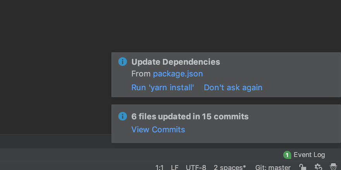Image resolution: width=341 pixels, height=170 pixels.
Task: Click the Update Dependencies notification title
Action: [x=176, y=62]
